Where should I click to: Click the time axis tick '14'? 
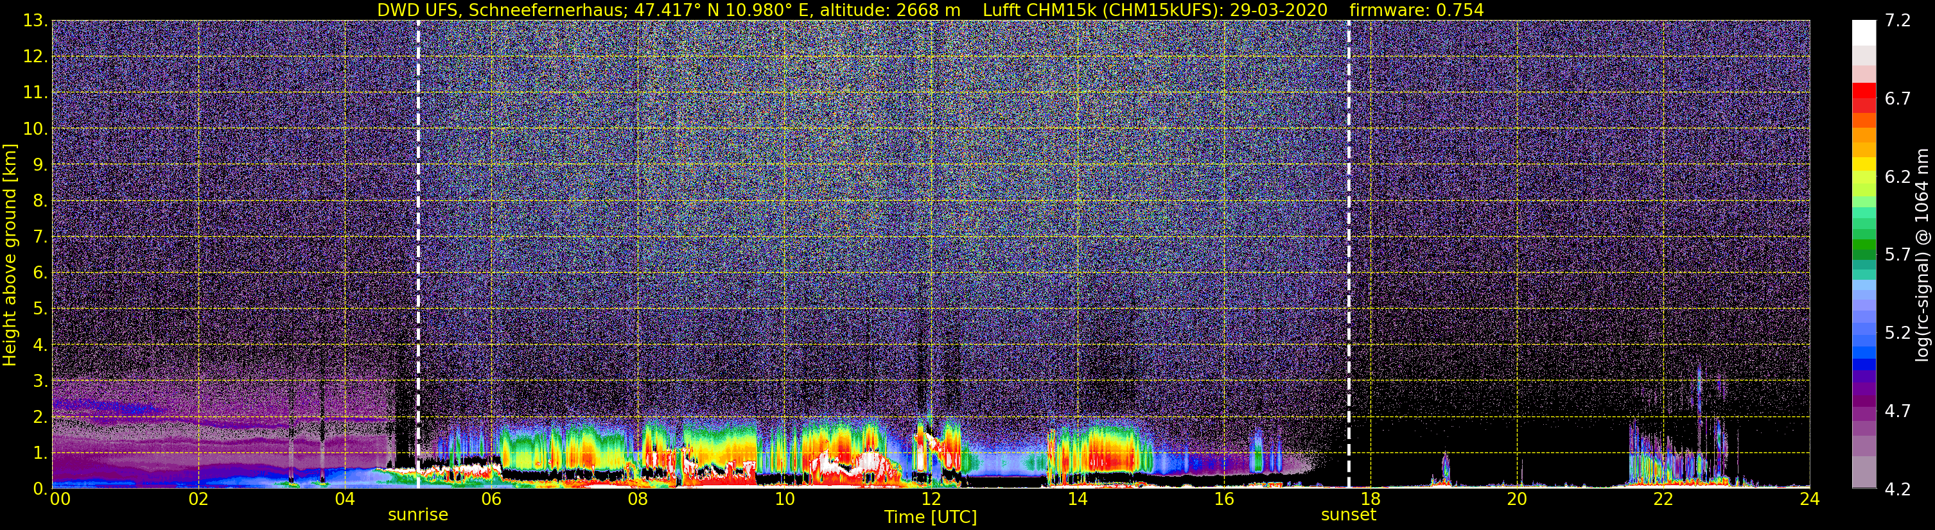(1077, 500)
